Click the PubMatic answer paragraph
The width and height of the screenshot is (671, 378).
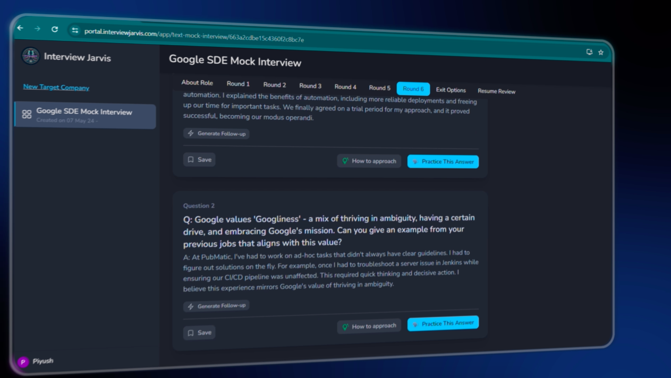[x=331, y=271]
